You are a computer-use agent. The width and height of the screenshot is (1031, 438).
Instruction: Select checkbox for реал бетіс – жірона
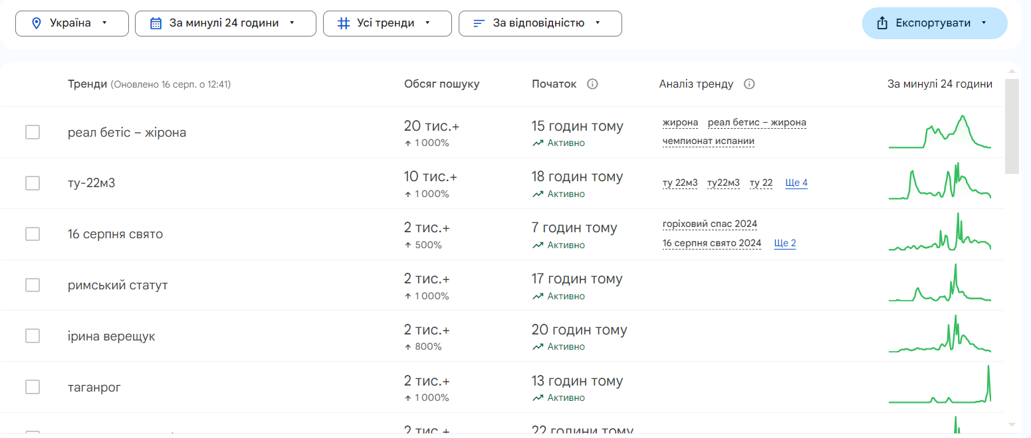point(33,132)
